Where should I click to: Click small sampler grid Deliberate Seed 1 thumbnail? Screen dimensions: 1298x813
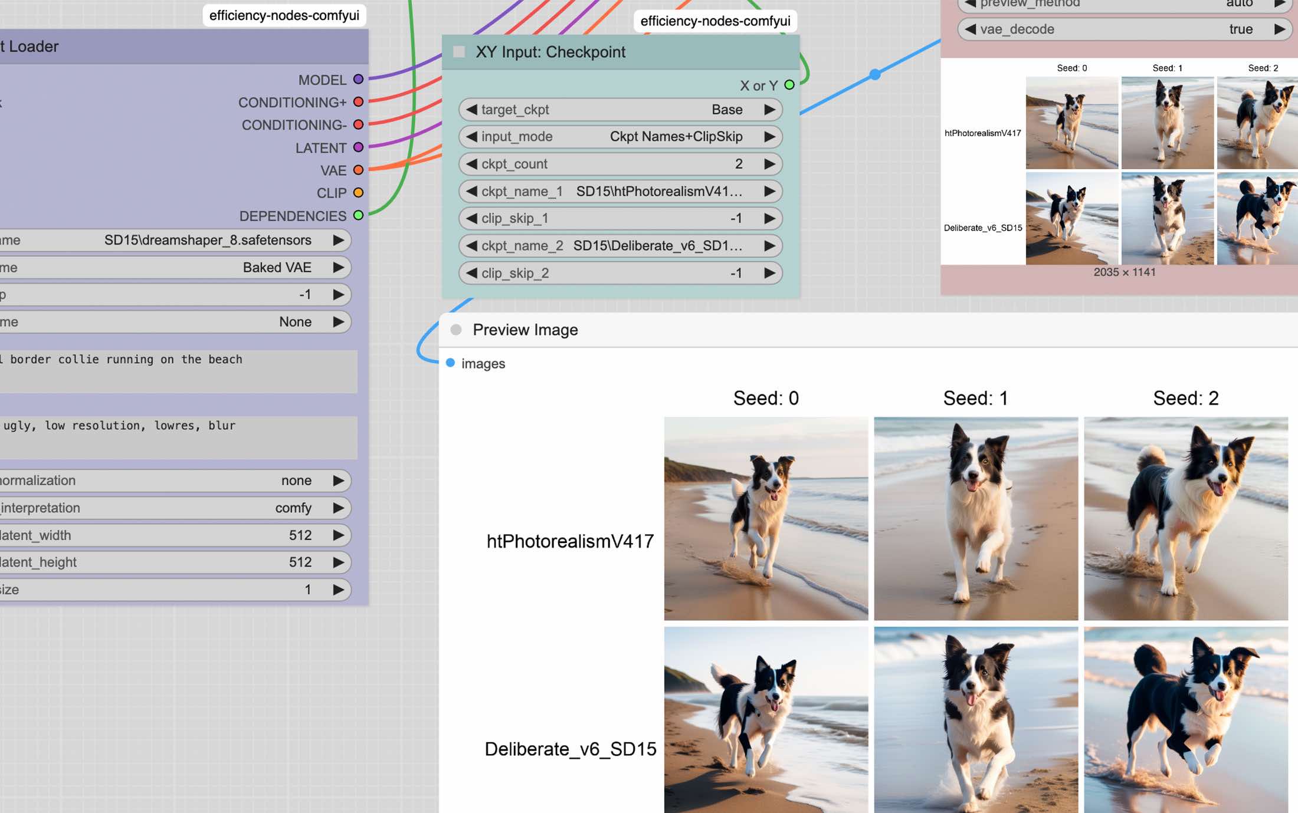pyautogui.click(x=1167, y=218)
